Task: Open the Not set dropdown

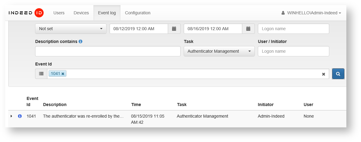Action: (71, 29)
